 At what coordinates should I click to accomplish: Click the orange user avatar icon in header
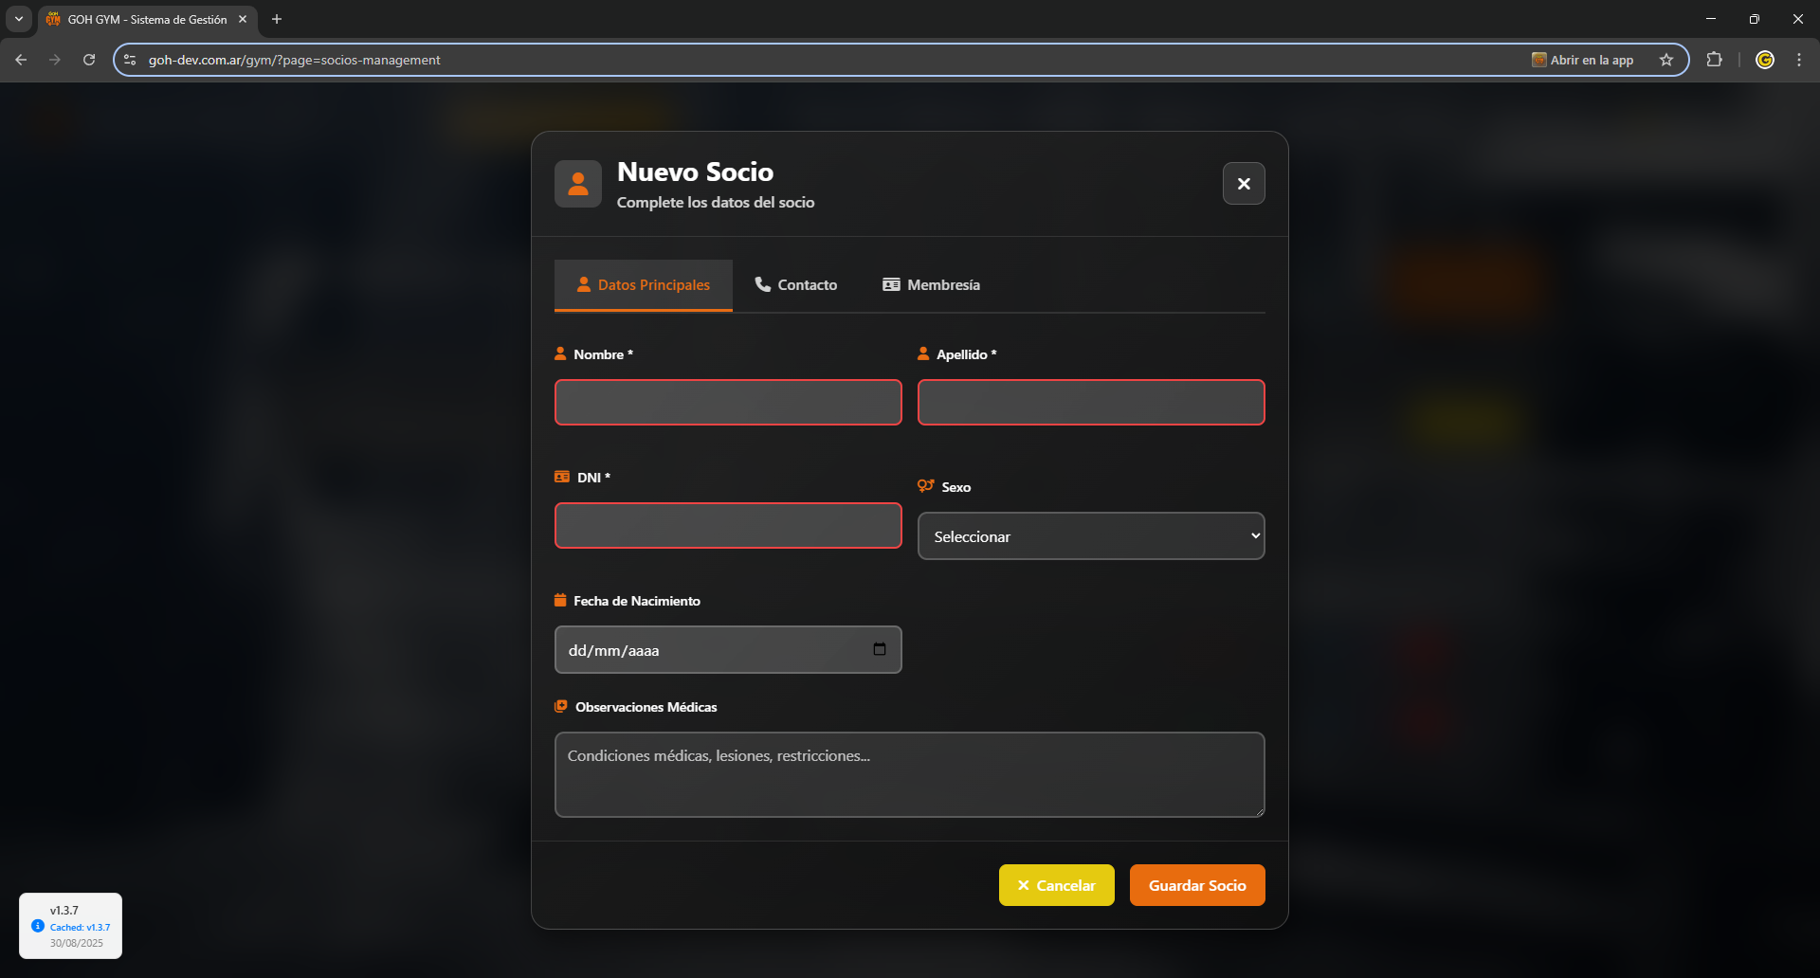578,184
